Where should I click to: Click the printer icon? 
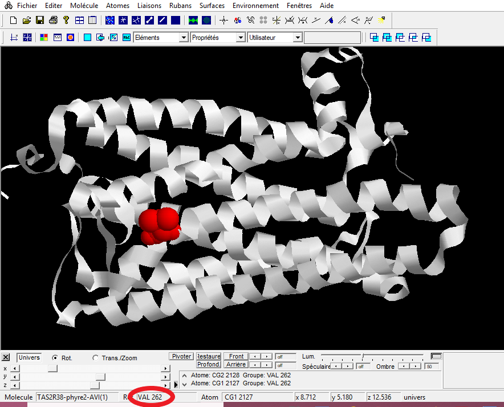point(53,21)
